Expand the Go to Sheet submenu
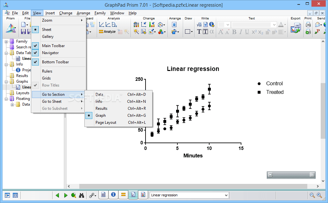The image size is (328, 203). [x=59, y=101]
